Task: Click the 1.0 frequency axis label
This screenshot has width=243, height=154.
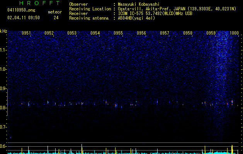Action: [3, 69]
